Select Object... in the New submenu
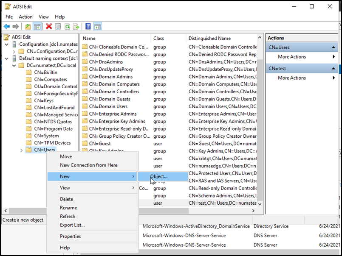Image resolution: width=342 pixels, height=256 pixels. [159, 176]
